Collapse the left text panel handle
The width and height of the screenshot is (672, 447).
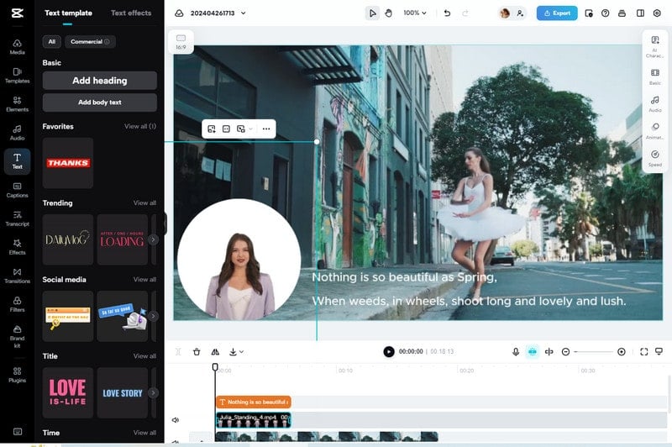(165, 223)
